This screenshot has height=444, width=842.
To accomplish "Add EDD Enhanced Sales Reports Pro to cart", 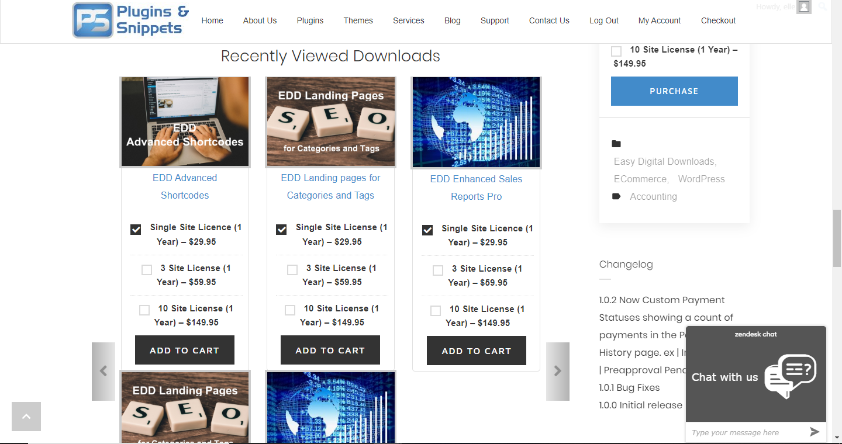I will point(477,351).
